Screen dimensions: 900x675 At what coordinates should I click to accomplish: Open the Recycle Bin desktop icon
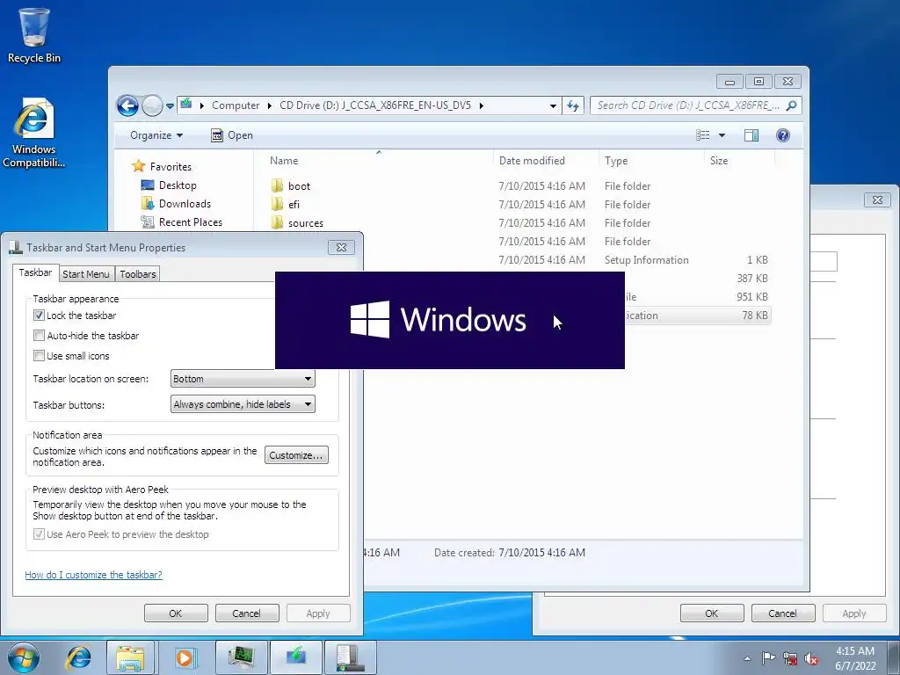click(x=34, y=35)
